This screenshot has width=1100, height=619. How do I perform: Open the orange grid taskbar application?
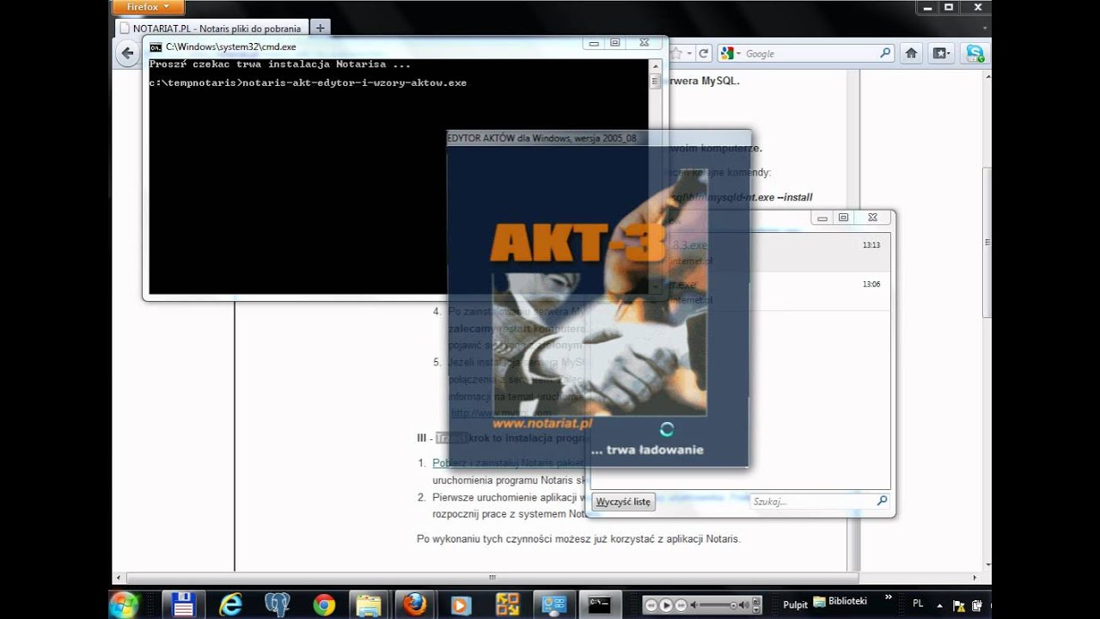point(508,604)
